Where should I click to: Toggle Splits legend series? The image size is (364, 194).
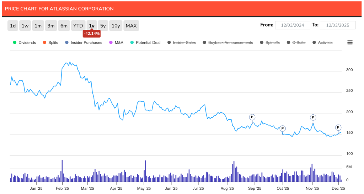pos(50,42)
